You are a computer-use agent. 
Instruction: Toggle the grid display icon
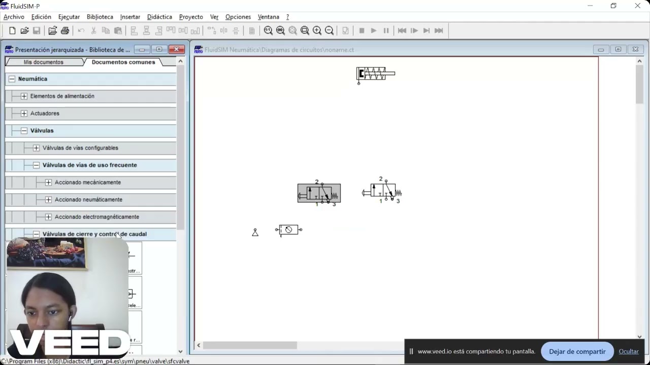point(252,31)
